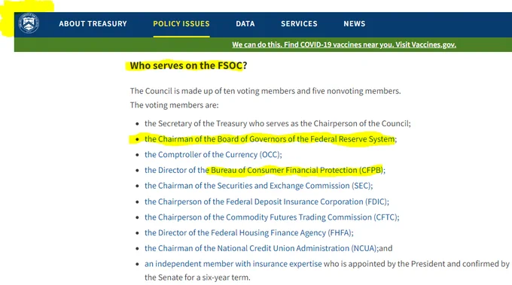Follow the COVID-19 Vaccines.gov banner link
This screenshot has height=285, width=512.
click(344, 44)
